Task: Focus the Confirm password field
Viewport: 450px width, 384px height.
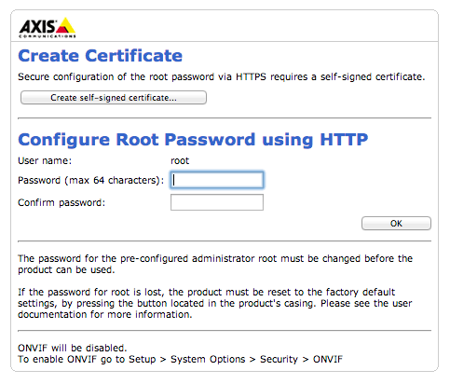Action: point(217,202)
